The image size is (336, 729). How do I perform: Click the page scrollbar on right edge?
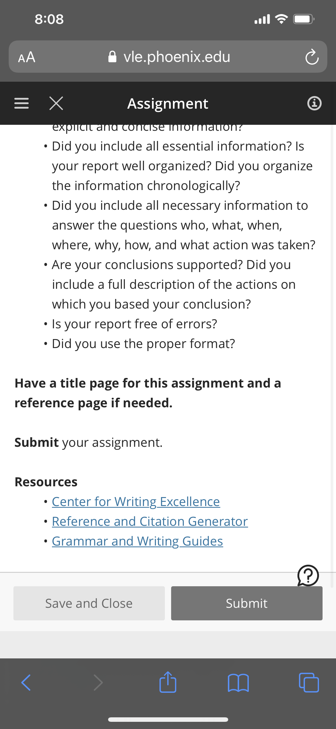pyautogui.click(x=332, y=359)
